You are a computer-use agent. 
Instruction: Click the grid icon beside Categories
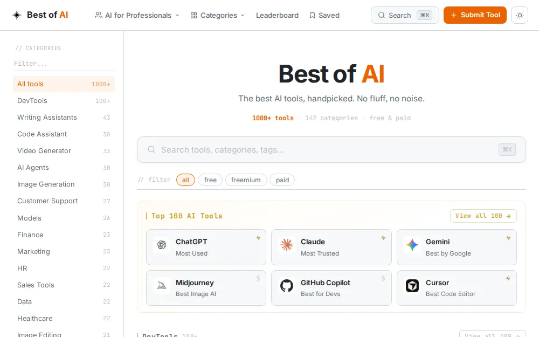(194, 16)
